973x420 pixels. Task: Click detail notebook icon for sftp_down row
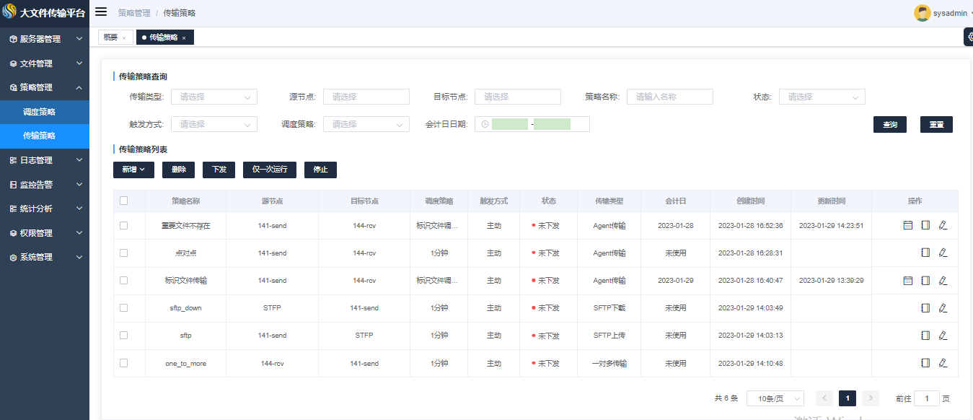(x=925, y=308)
